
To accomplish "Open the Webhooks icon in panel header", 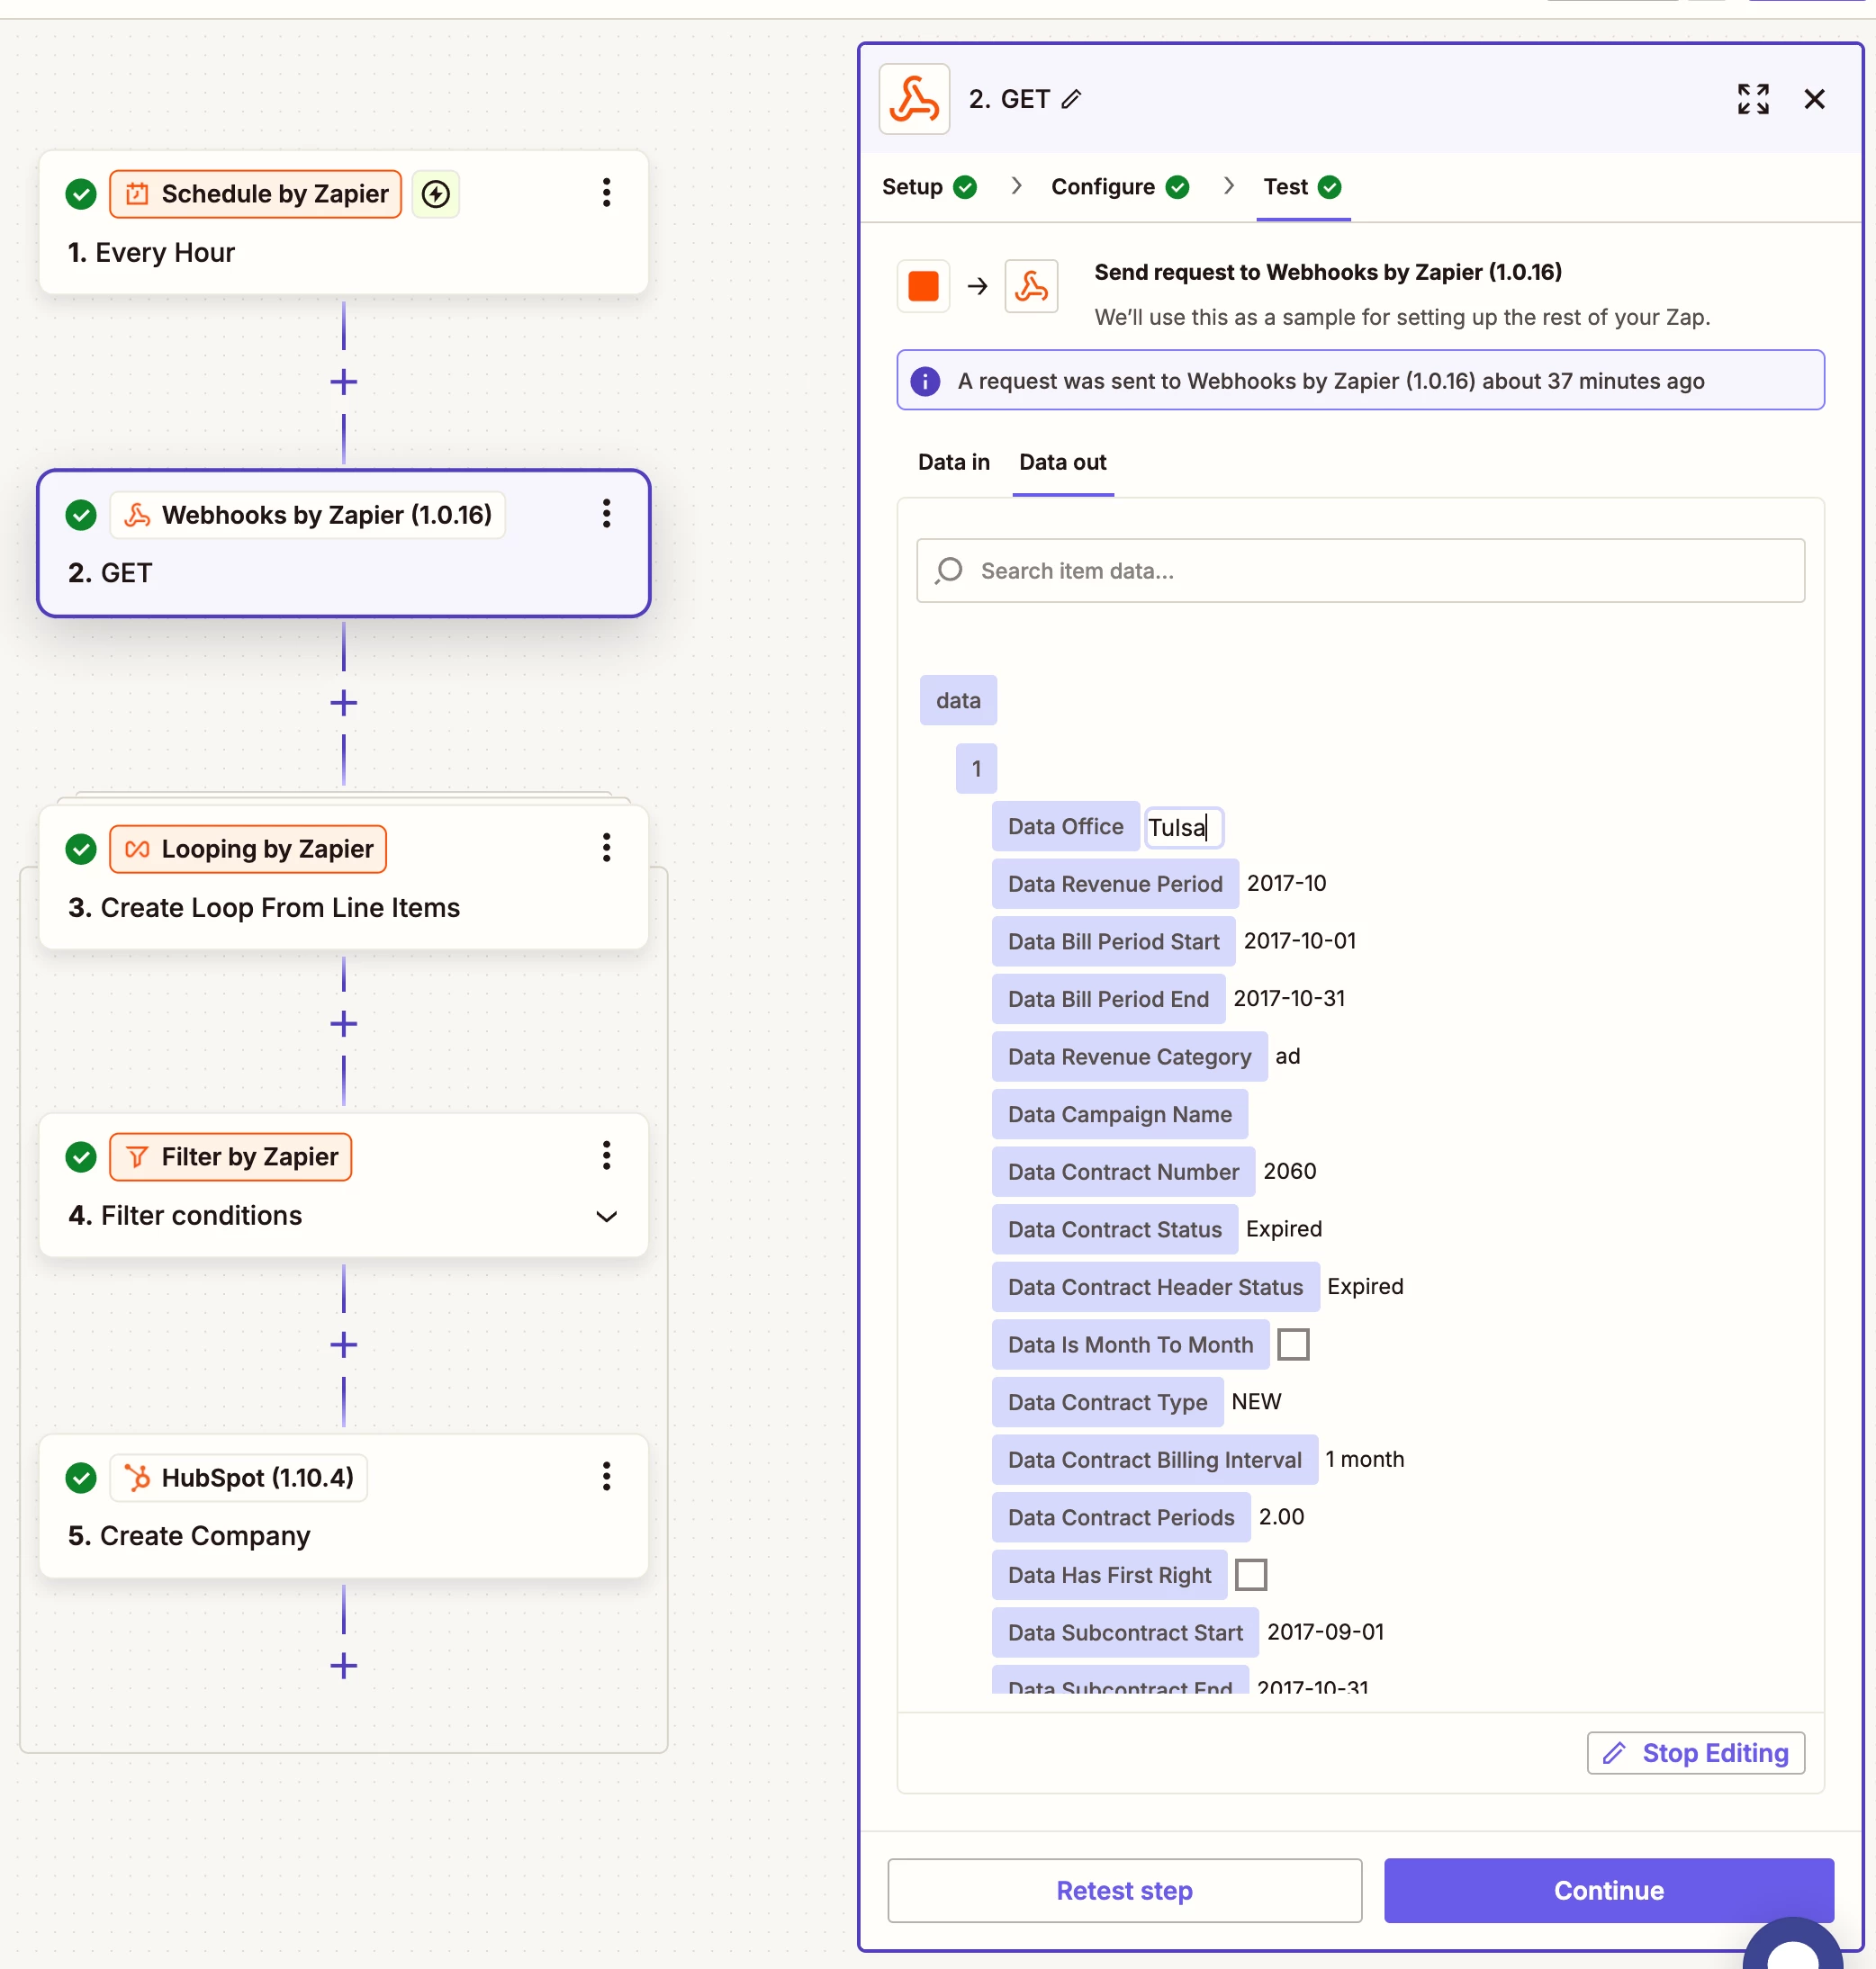I will (914, 99).
